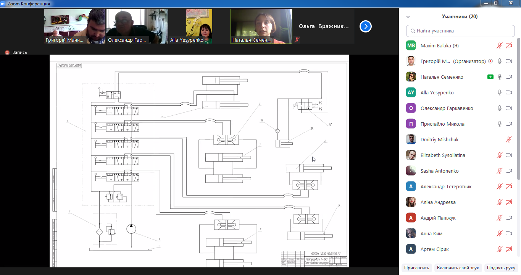Click the red recording dot next to Запись

(x=7, y=53)
